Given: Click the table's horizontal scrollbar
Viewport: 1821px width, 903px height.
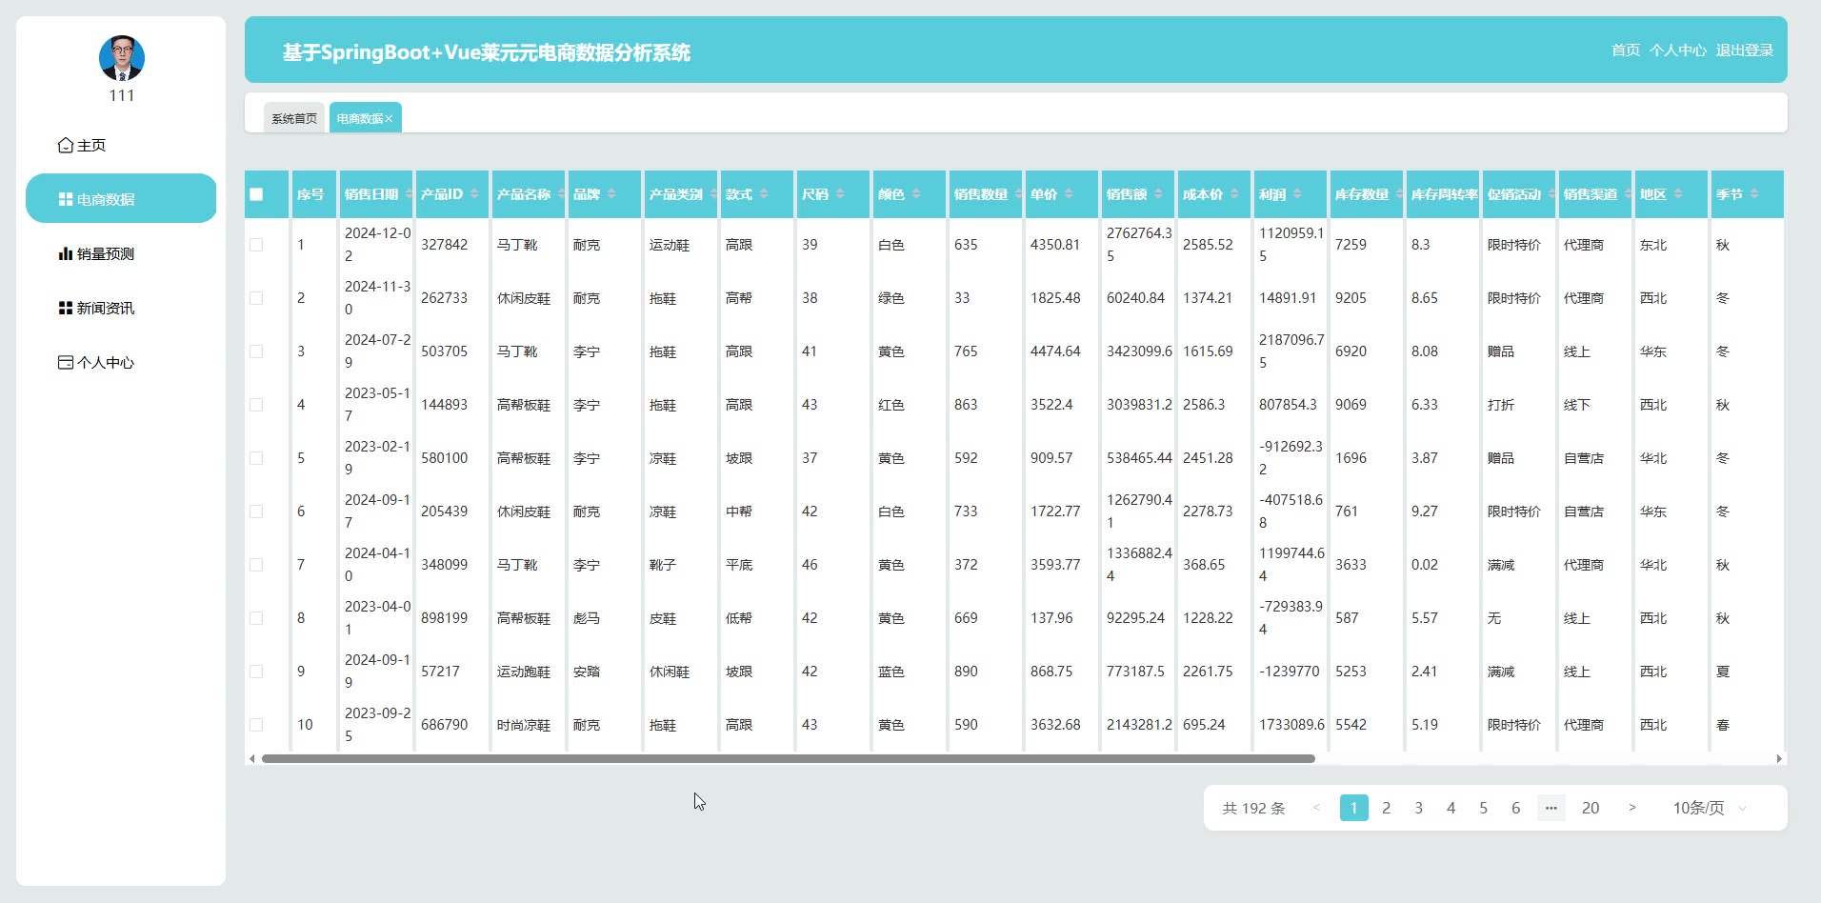Looking at the screenshot, I should [788, 759].
